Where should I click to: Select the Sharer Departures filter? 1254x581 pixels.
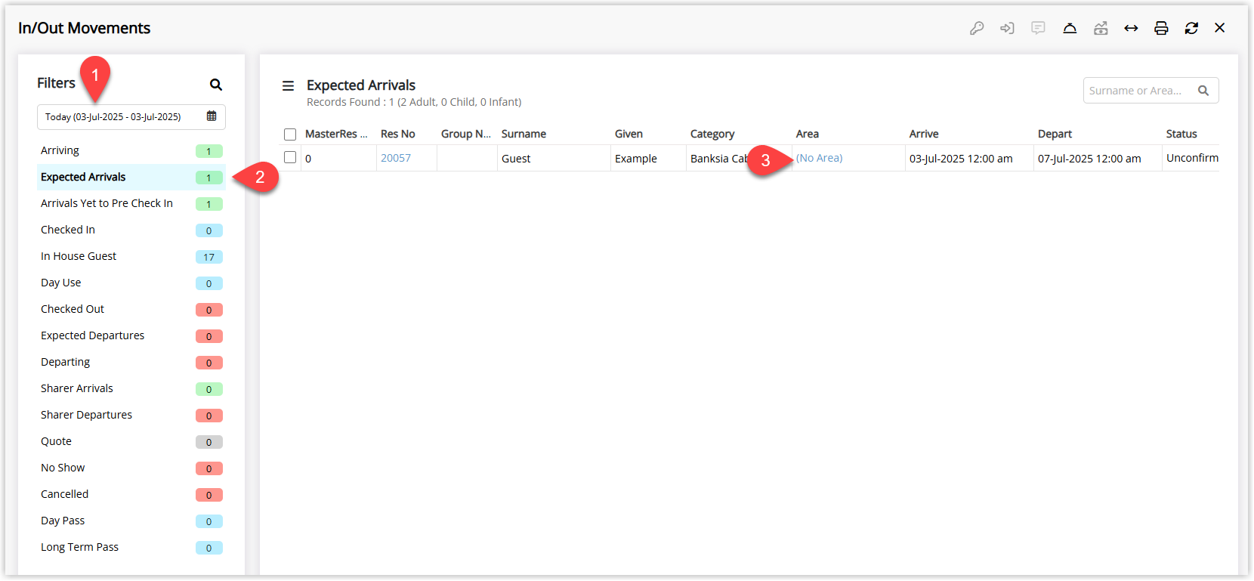(x=131, y=416)
